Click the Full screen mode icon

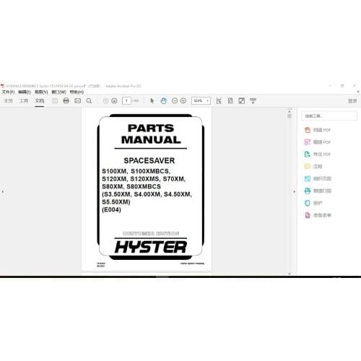coord(242,101)
